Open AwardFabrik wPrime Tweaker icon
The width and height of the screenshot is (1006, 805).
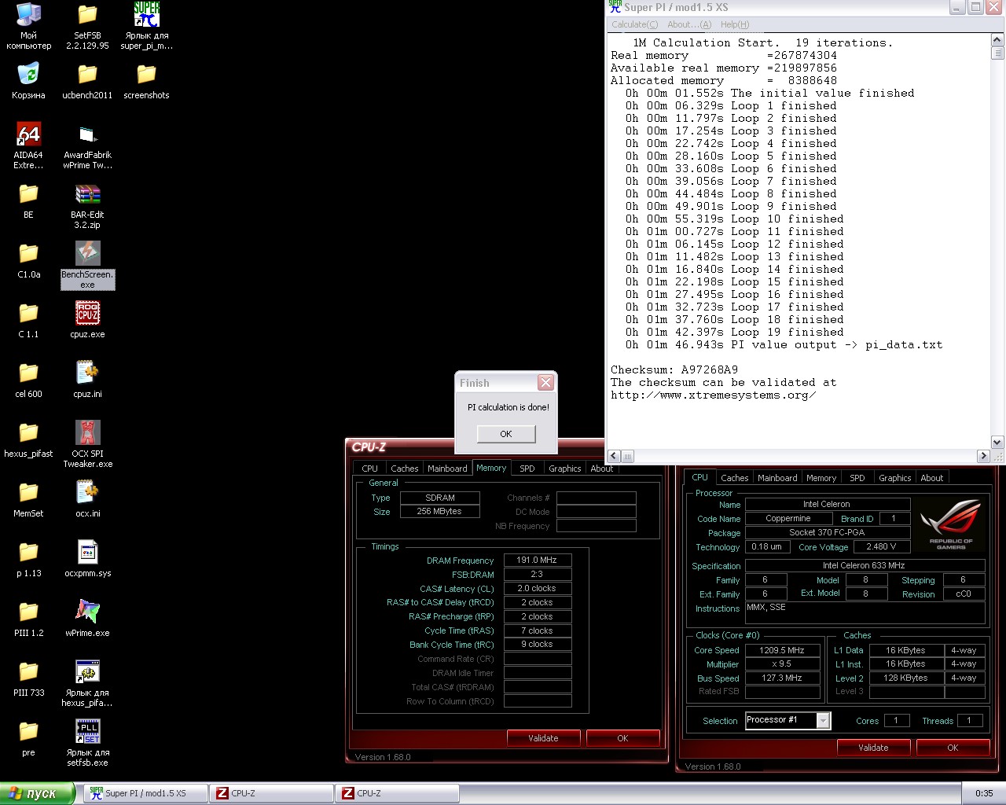coord(87,145)
